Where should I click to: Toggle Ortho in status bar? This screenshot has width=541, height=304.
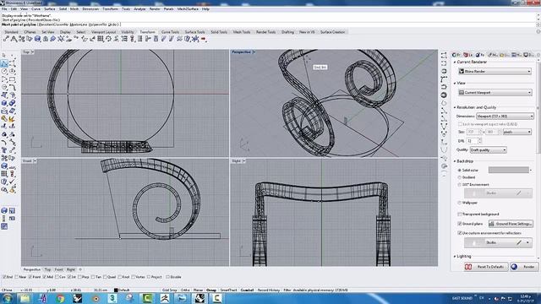(185, 290)
